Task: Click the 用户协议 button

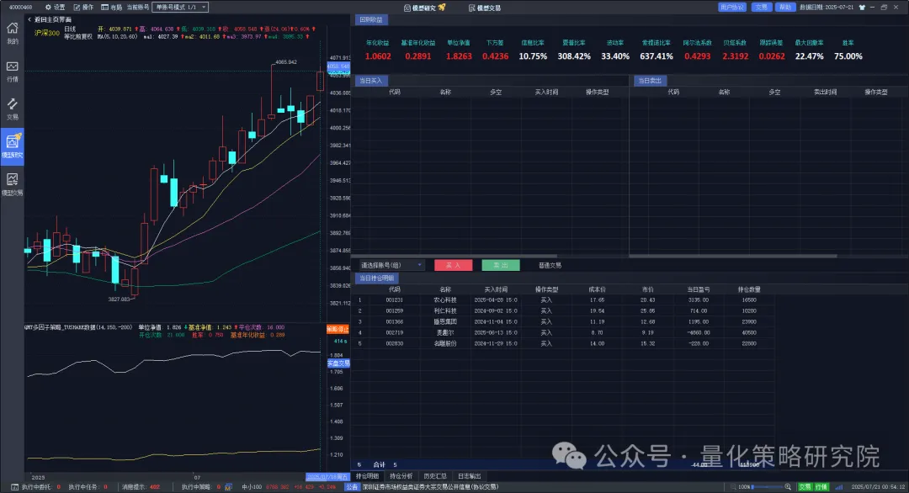Action: point(731,8)
